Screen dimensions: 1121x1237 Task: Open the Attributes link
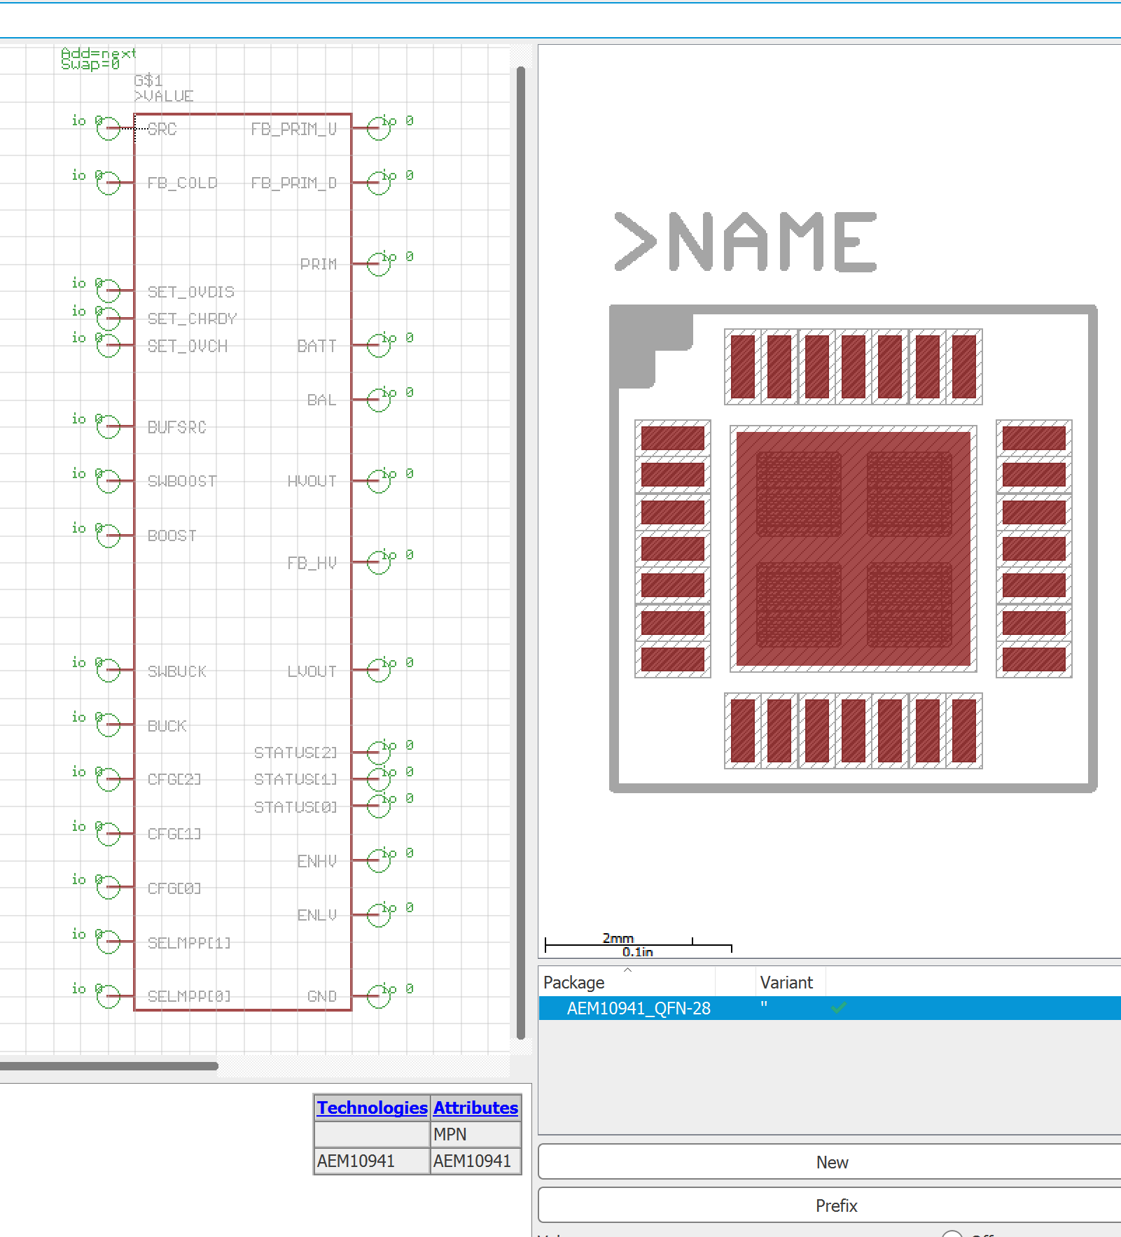(475, 1108)
